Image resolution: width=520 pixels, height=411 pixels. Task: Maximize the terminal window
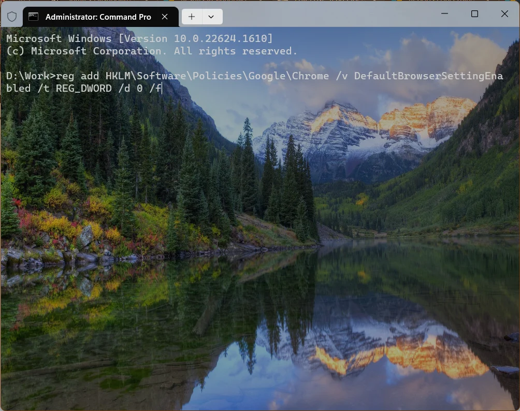pos(474,13)
